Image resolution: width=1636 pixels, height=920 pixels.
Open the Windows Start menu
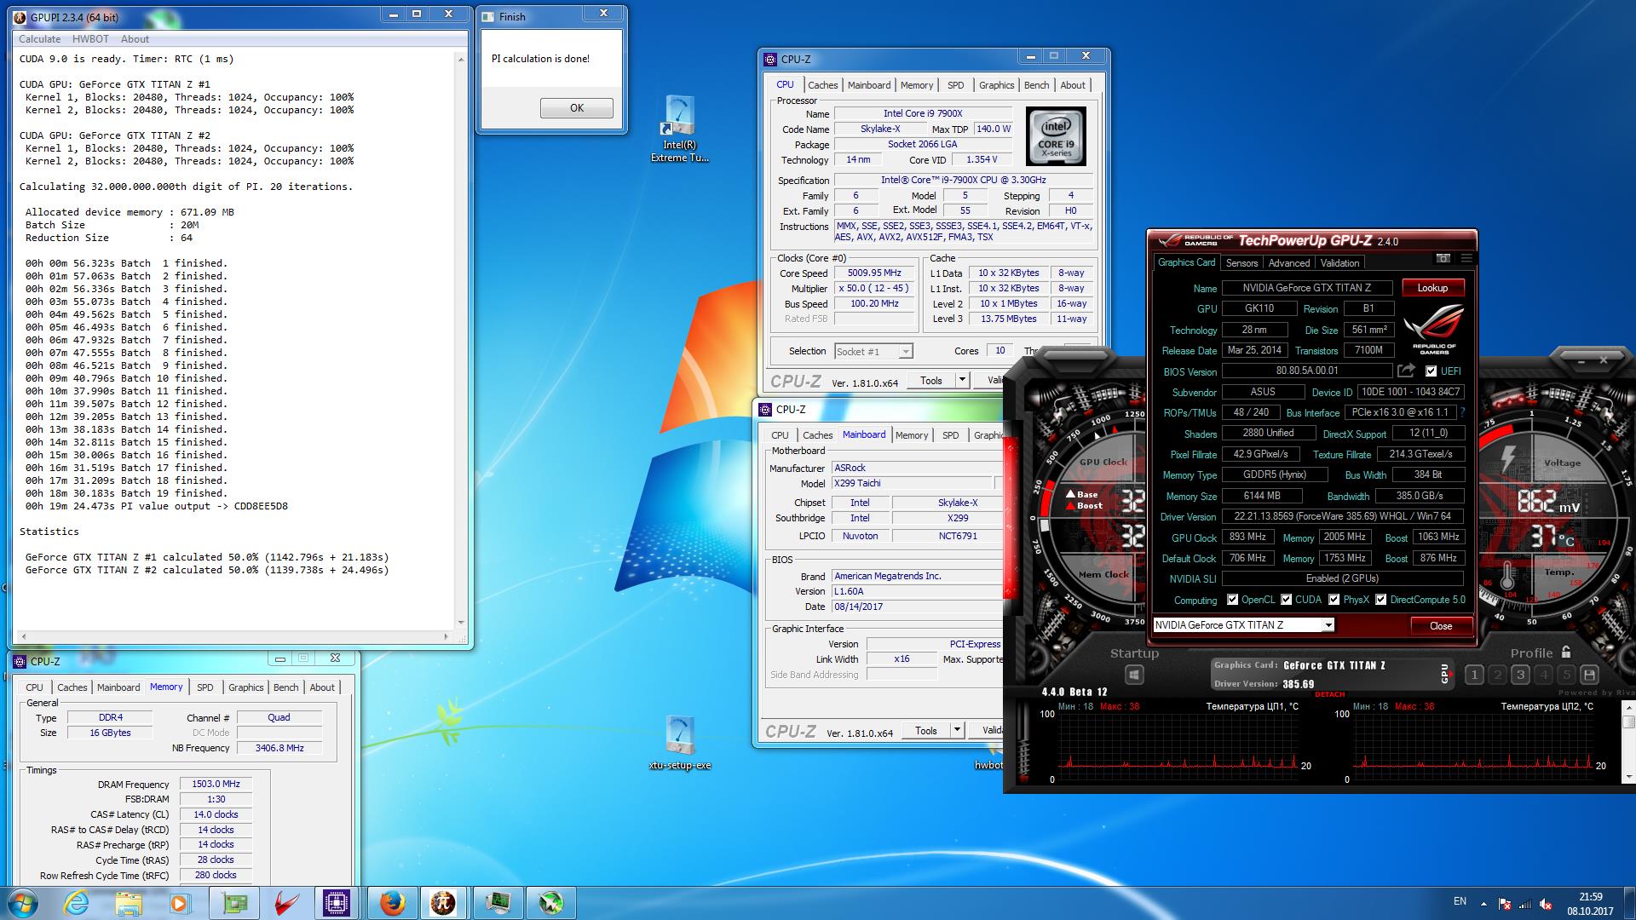point(23,903)
